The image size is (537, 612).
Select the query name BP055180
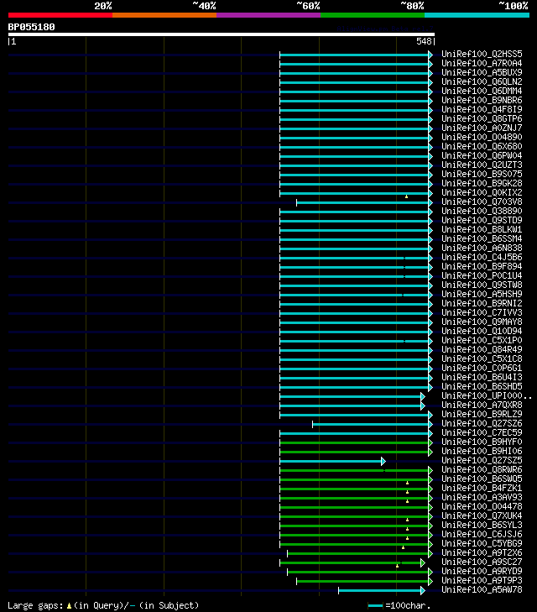(32, 27)
